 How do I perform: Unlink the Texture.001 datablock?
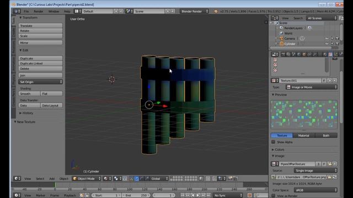[335, 80]
